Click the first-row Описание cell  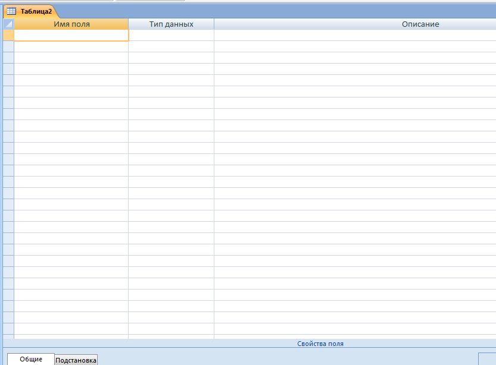click(x=355, y=35)
